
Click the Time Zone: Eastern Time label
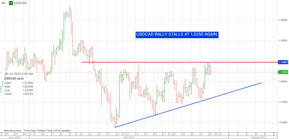tap(47, 131)
